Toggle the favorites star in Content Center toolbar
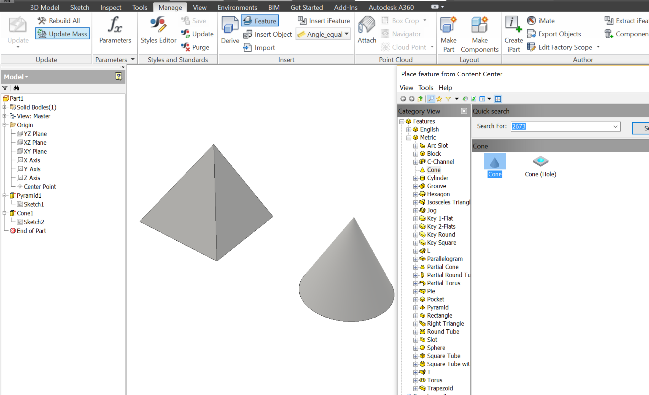Screen dimensions: 649x395 tap(439, 98)
